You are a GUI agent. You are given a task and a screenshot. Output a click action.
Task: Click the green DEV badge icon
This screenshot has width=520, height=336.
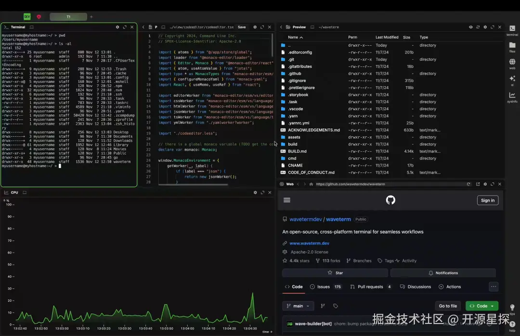pyautogui.click(x=27, y=16)
